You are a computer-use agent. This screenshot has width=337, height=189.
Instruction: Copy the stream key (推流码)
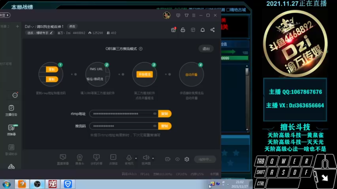pyautogui.click(x=165, y=126)
